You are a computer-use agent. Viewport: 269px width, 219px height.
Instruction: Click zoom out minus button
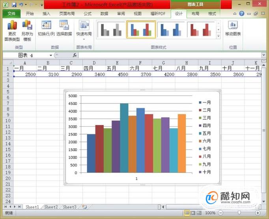220,213
